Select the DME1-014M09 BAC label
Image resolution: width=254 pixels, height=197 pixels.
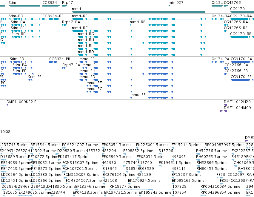pos(237,108)
